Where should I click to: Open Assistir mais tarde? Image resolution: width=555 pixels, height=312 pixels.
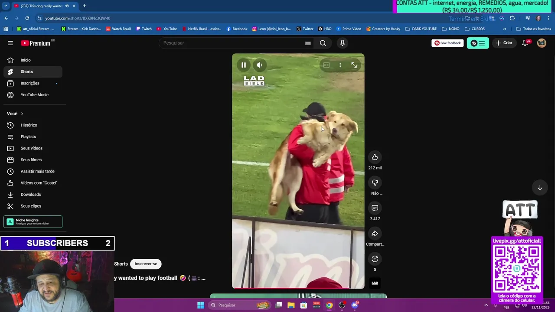pos(33,171)
